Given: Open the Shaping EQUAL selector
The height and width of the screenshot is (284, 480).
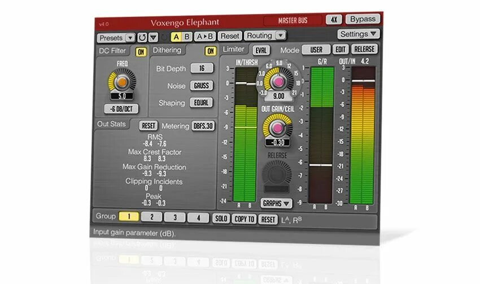Looking at the screenshot, I should 201,103.
